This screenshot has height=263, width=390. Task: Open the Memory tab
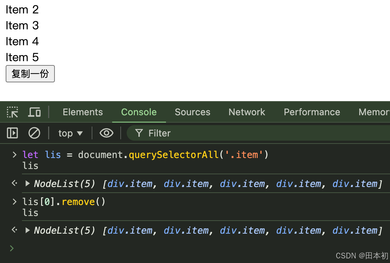374,112
